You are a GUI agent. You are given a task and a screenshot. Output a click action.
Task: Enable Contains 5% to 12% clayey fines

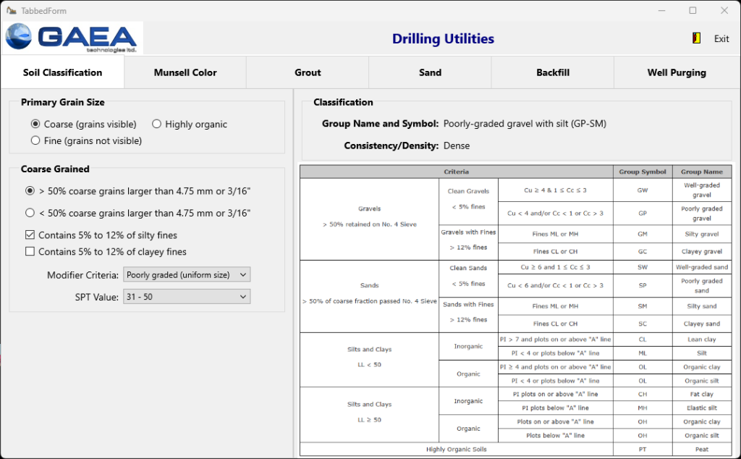click(x=30, y=251)
